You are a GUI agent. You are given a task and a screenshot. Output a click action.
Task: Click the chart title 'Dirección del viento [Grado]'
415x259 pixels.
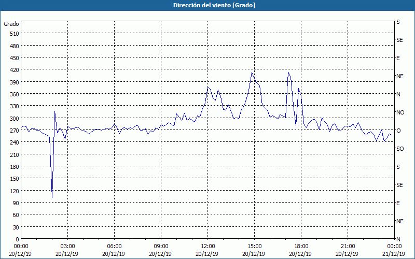point(214,5)
